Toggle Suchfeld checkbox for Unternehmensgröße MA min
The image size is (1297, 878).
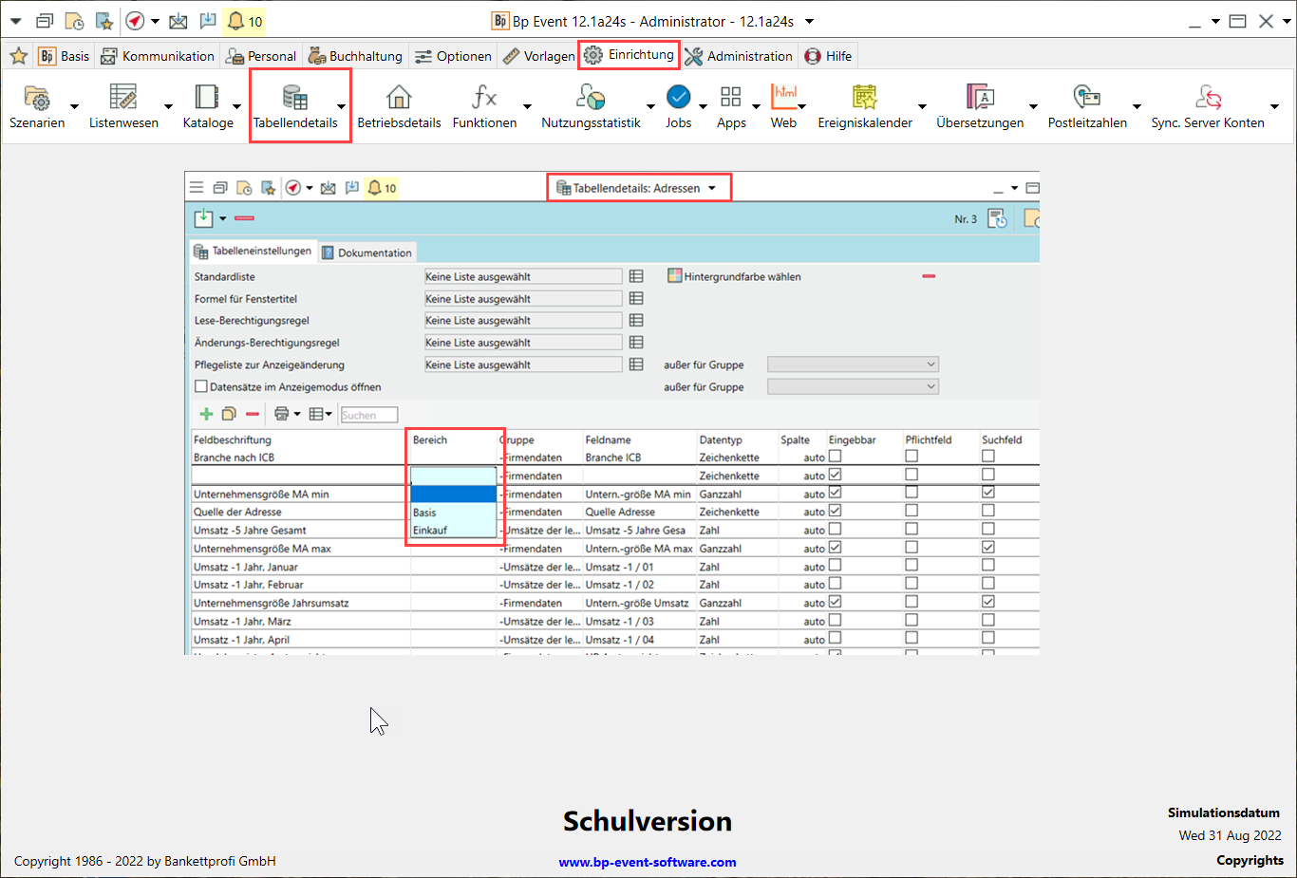(988, 493)
